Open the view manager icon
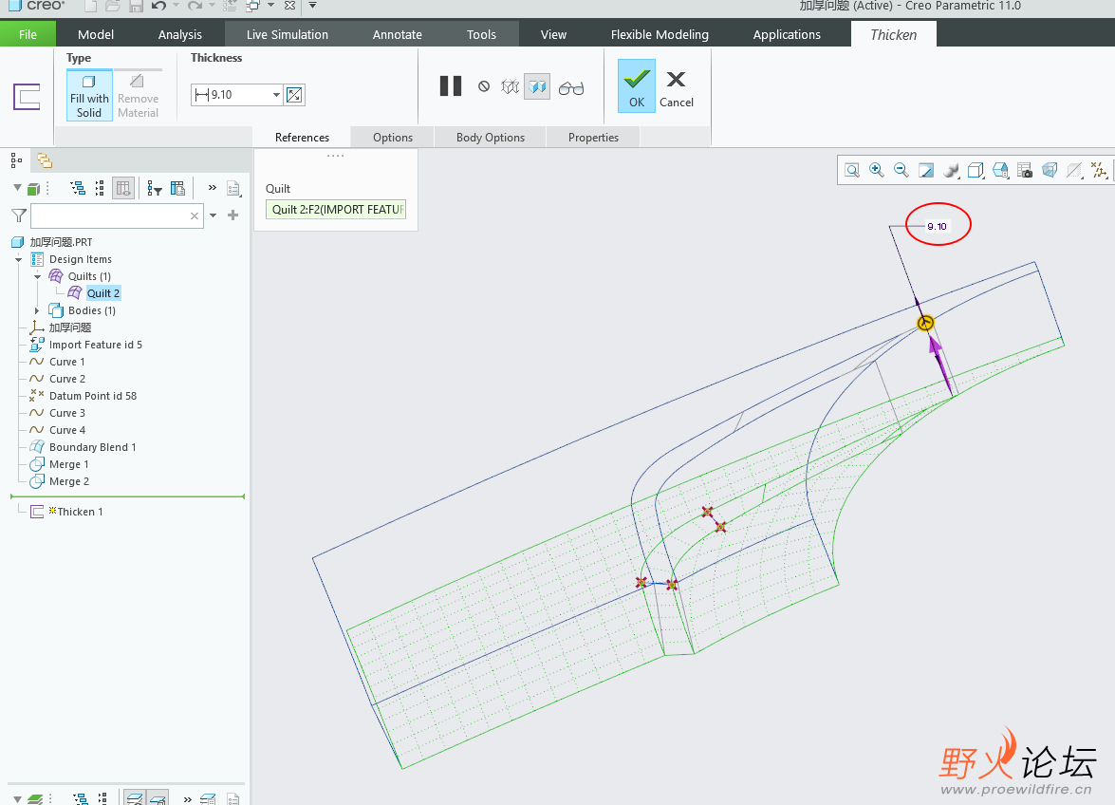 tap(1000, 170)
